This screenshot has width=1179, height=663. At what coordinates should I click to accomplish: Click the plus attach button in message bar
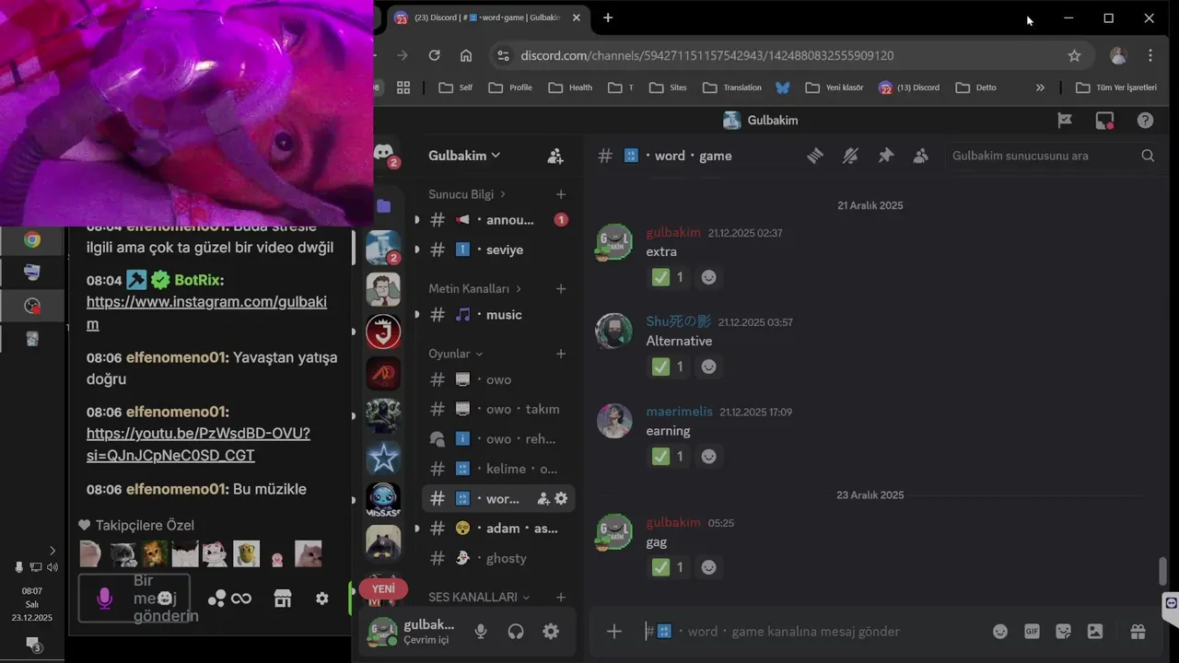[x=614, y=631]
